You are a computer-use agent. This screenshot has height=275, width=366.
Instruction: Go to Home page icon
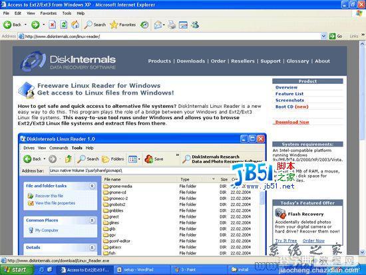pyautogui.click(x=75, y=25)
